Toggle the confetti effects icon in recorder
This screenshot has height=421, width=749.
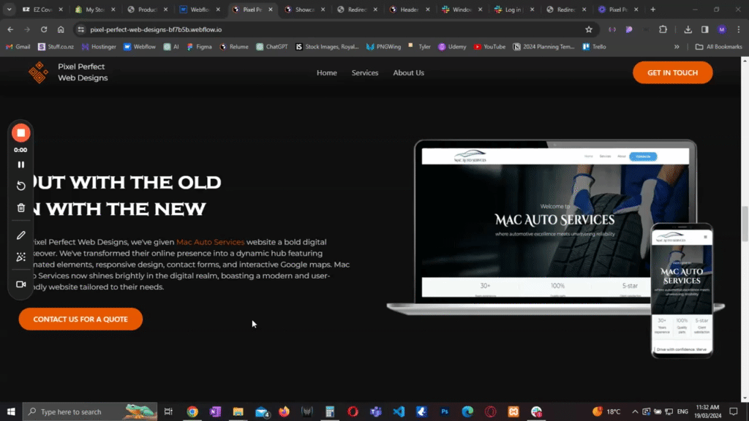(20, 257)
